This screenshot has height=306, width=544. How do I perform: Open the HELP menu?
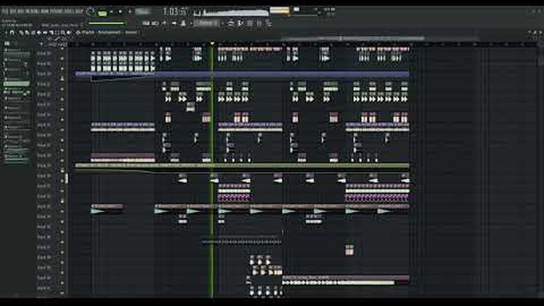[79, 11]
